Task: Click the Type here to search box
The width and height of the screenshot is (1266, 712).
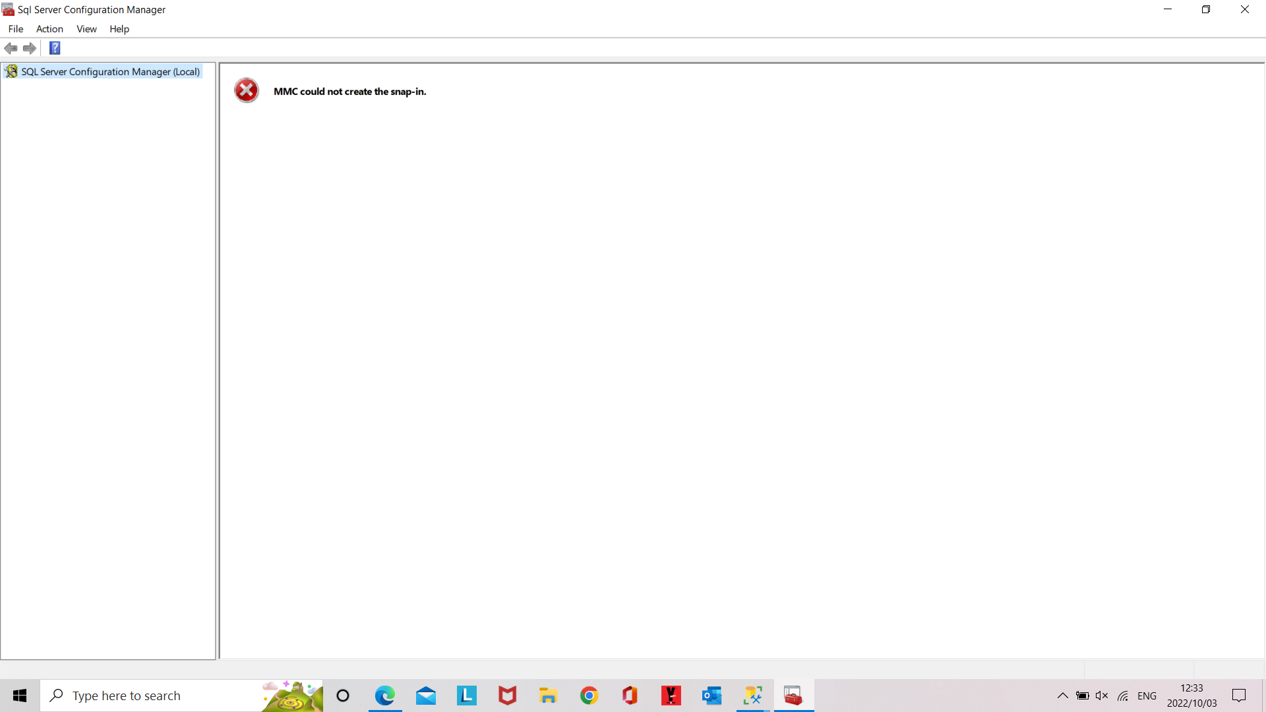Action: click(x=158, y=696)
